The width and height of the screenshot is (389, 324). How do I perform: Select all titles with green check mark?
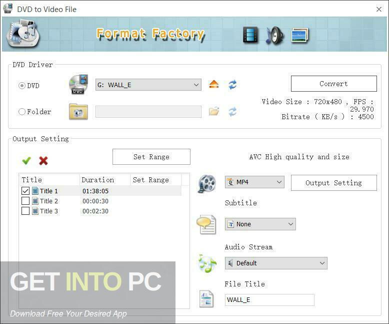coord(26,161)
